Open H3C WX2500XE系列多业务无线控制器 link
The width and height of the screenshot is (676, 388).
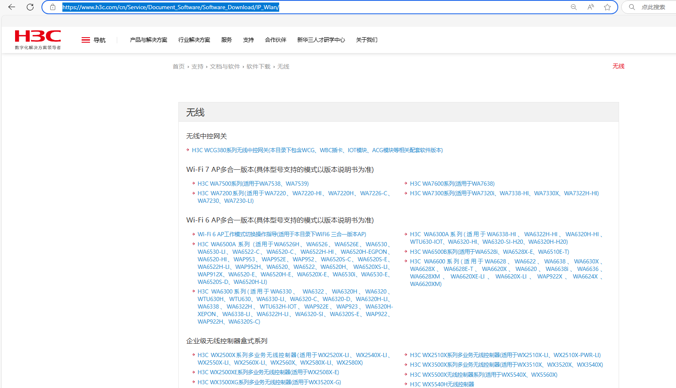click(x=268, y=372)
